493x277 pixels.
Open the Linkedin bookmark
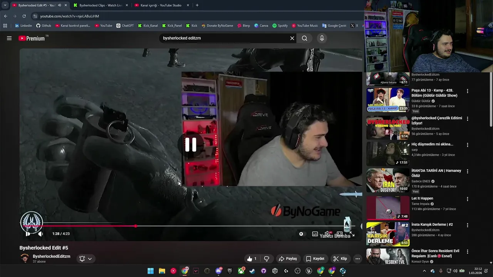(23, 26)
